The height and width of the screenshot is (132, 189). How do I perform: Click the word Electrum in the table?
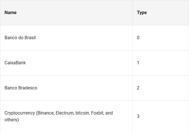(x=65, y=113)
